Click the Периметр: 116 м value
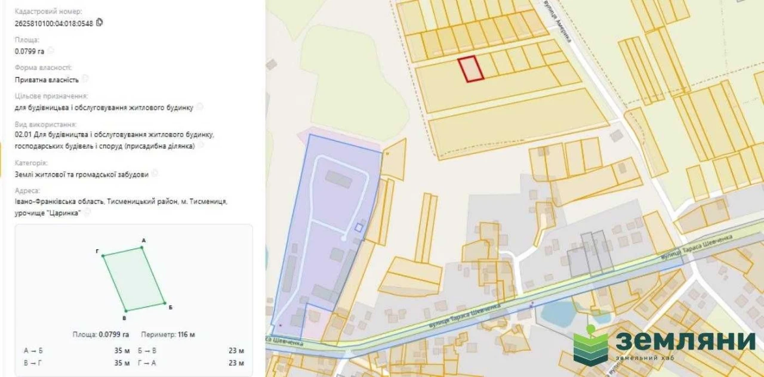The width and height of the screenshot is (764, 377). (x=168, y=334)
